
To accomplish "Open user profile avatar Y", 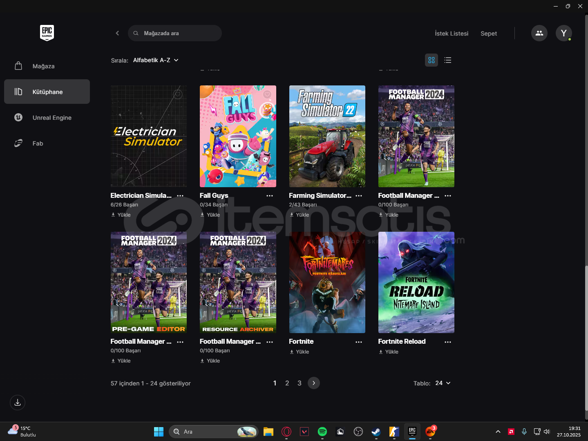I will point(563,33).
